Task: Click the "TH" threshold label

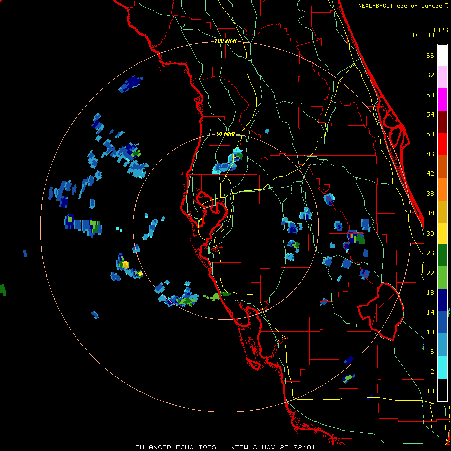Action: coord(430,391)
